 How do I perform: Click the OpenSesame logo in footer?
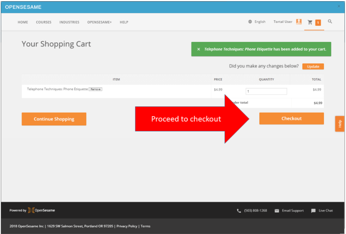pos(41,210)
